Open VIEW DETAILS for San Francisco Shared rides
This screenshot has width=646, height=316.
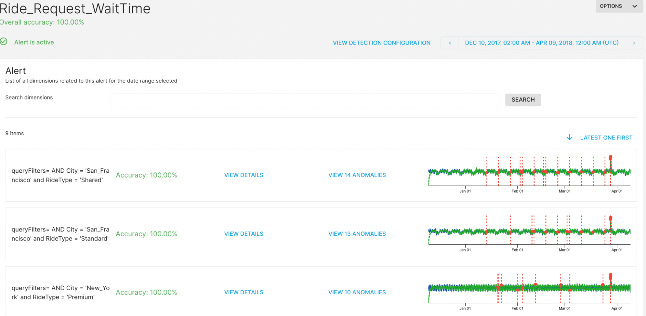pos(243,175)
